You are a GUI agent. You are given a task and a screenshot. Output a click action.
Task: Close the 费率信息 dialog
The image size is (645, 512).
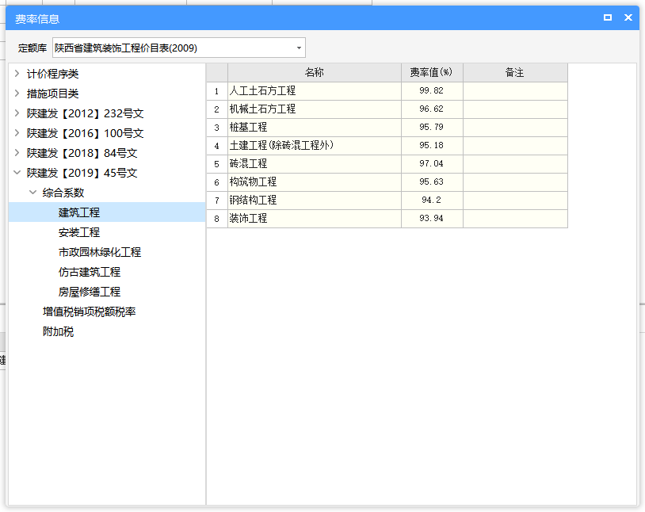[628, 17]
